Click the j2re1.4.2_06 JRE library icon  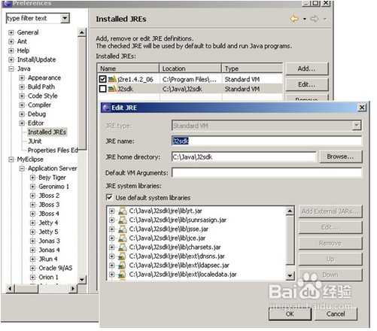coord(112,79)
